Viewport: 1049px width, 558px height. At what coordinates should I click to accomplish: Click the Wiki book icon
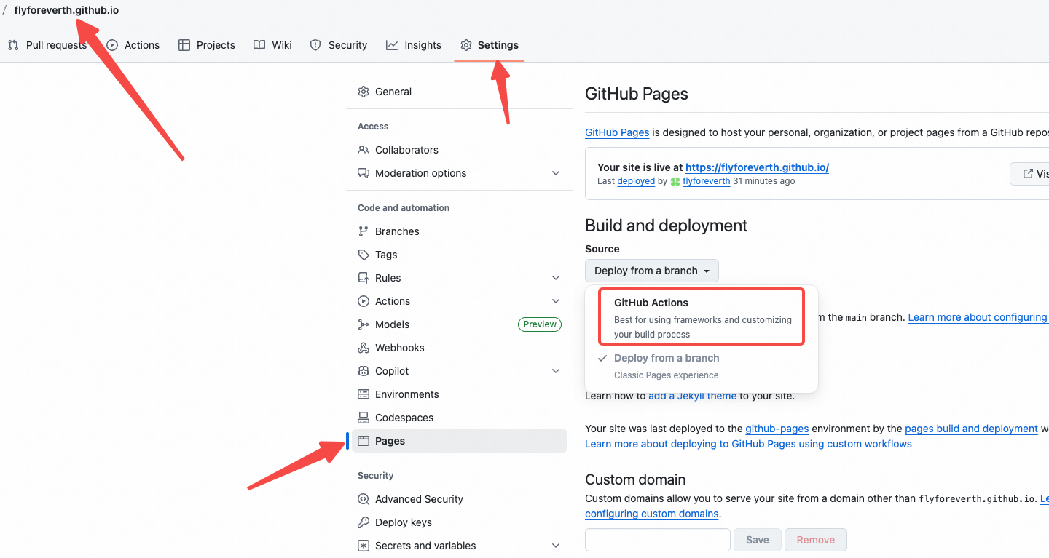259,45
